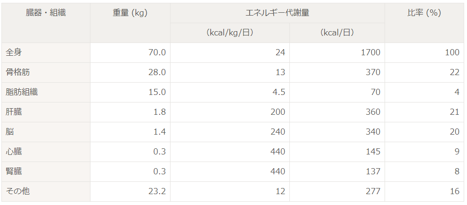The image size is (467, 205).
Task: Click the 重量 (kg) column header
Action: click(130, 23)
